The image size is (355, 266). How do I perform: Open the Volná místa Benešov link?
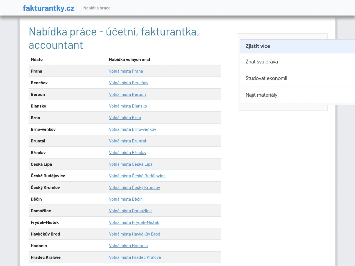click(x=128, y=83)
